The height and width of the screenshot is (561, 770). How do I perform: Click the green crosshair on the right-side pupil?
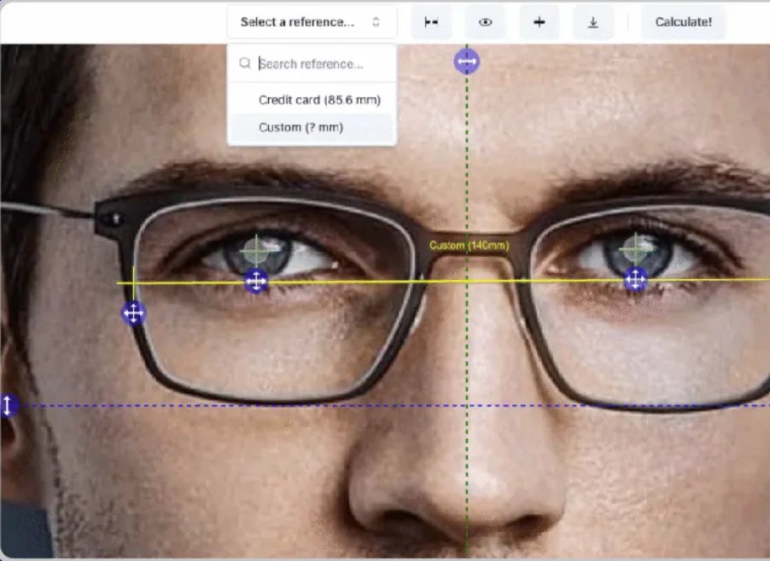[635, 249]
